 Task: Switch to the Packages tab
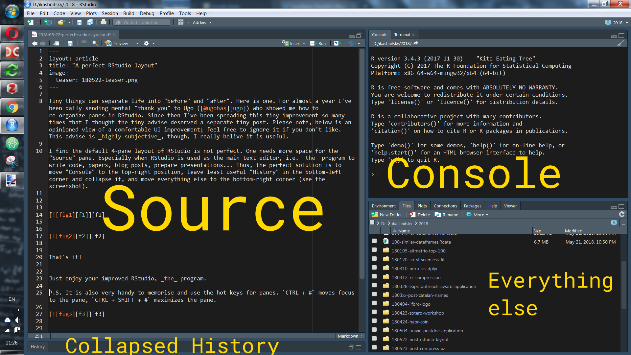pos(473,206)
